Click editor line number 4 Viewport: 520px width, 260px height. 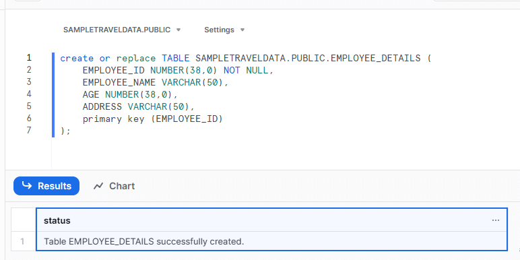29,94
